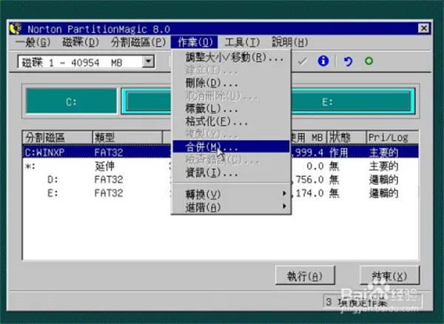Select the 磁碟 1 - 40954 MB combo box

coord(86,61)
